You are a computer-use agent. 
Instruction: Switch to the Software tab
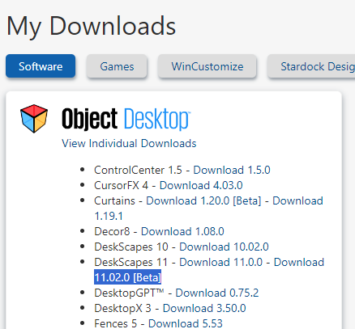pyautogui.click(x=41, y=66)
